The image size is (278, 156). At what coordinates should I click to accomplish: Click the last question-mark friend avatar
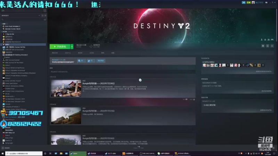pos(263,65)
